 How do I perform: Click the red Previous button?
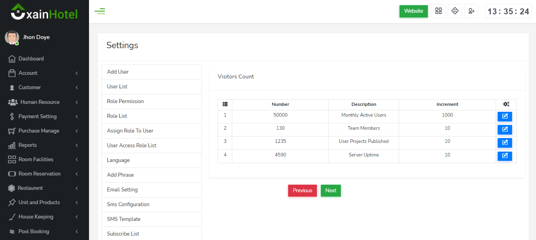302,191
